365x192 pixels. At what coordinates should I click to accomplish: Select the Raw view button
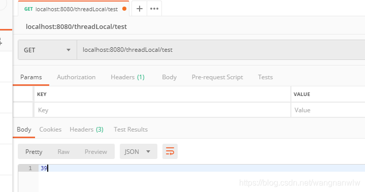tap(63, 152)
